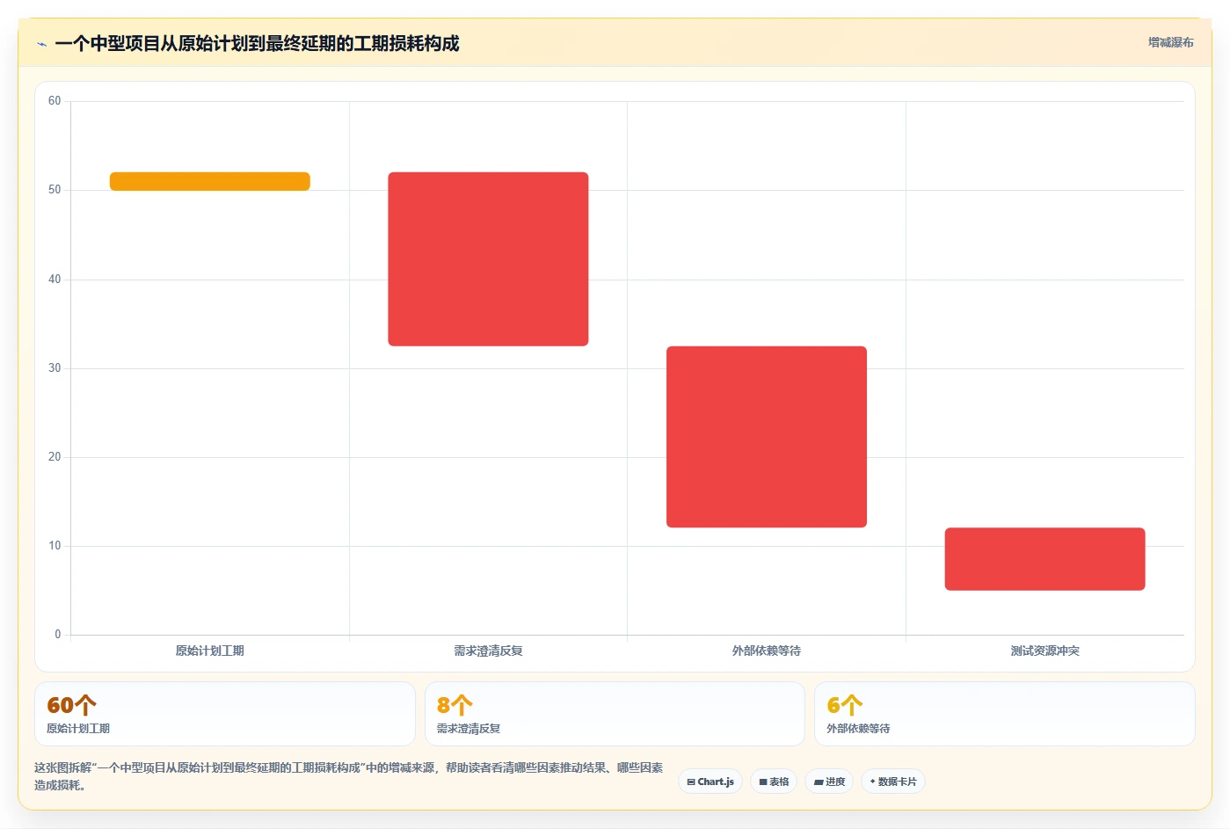This screenshot has width=1230, height=829.
Task: Select the red 测试资源冲突 bar
Action: 1044,559
